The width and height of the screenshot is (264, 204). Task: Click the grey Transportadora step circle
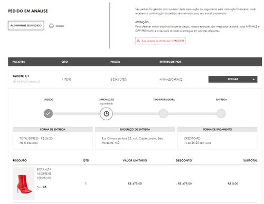point(163,113)
